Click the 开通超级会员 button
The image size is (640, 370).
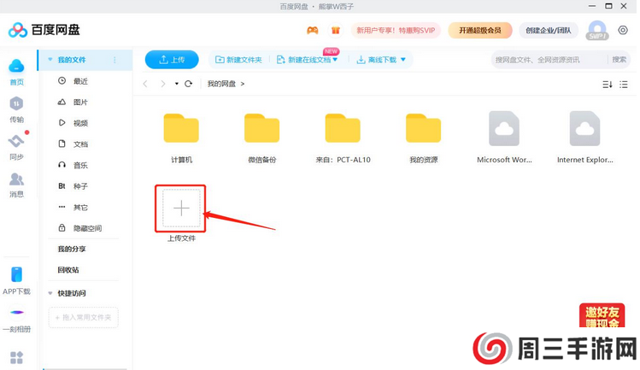coord(479,31)
